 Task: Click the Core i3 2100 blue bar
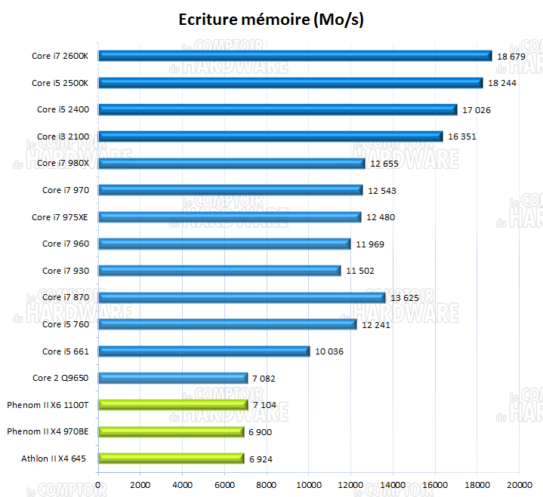point(270,137)
